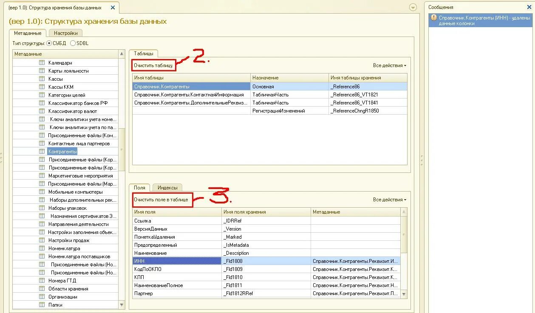Click _Description storage field cell
Screen dimensions: 535x313
[266, 253]
